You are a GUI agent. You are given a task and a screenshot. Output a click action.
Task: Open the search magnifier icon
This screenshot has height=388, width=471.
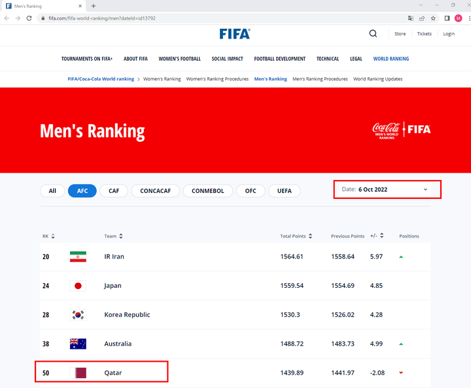click(x=373, y=33)
